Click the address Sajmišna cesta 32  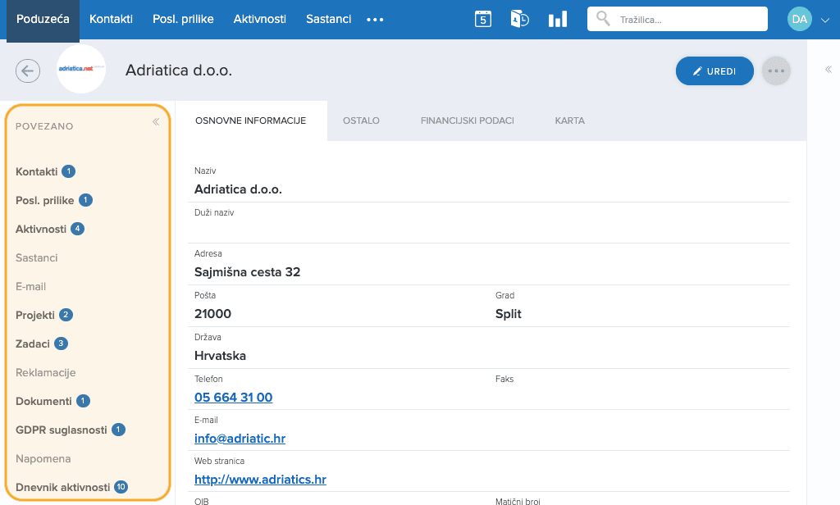click(247, 272)
